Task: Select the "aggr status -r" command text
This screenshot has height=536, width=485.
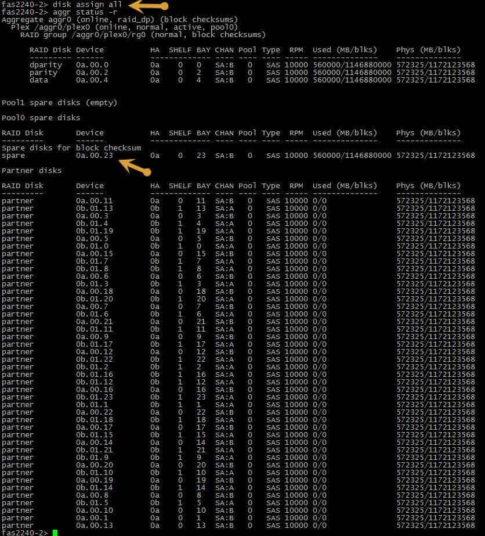Action: point(85,12)
